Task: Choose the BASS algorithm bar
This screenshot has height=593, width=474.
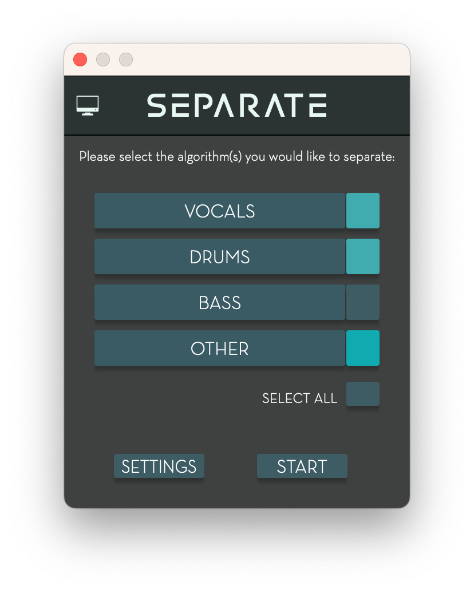Action: click(x=220, y=302)
